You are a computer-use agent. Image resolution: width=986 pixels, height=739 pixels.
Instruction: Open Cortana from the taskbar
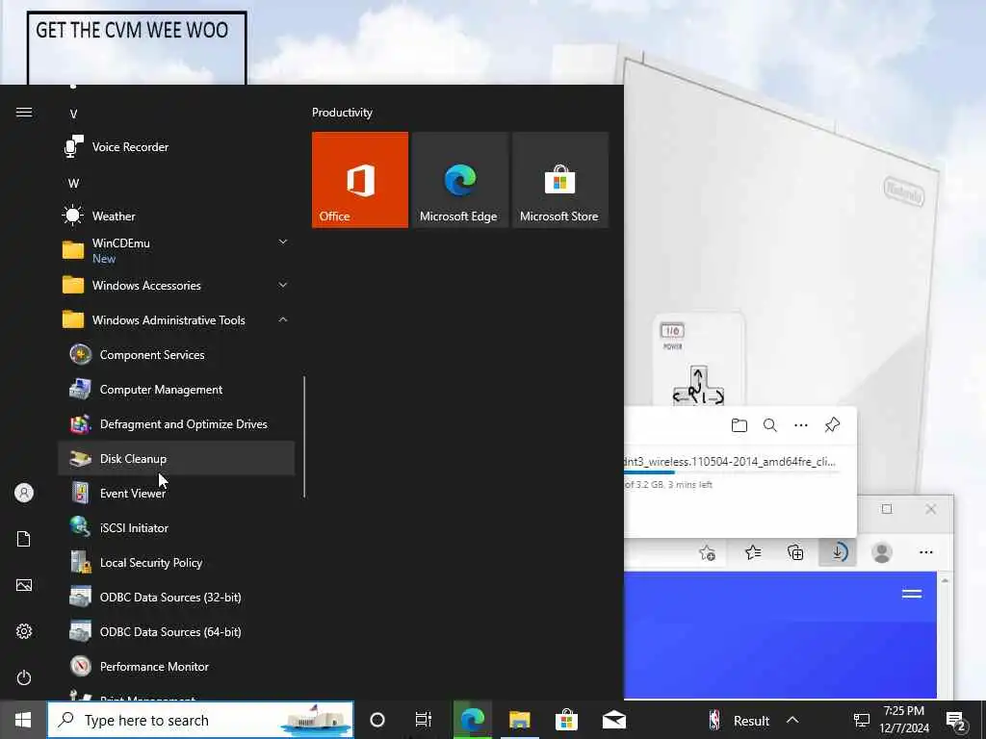377,720
